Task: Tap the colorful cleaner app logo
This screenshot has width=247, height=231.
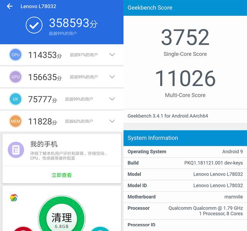Action: 14,197
